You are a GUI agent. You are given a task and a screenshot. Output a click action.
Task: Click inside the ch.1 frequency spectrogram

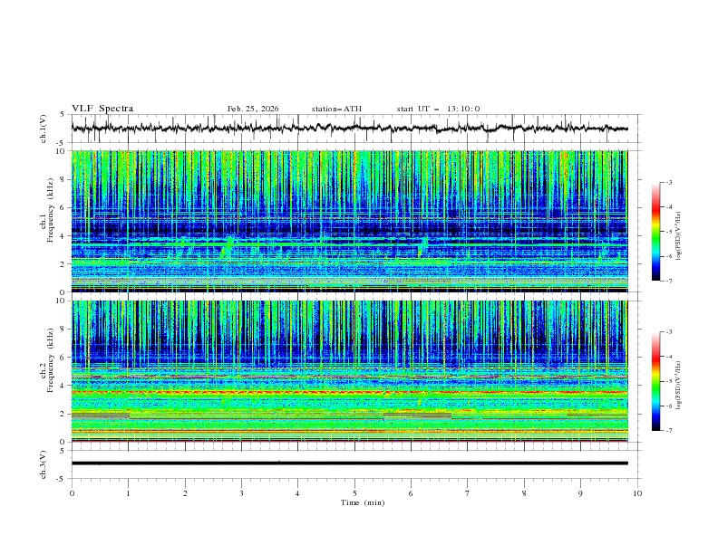(x=349, y=221)
